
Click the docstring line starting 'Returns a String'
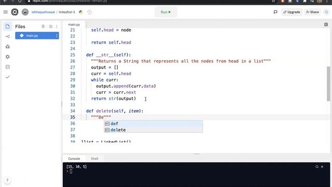[181, 61]
